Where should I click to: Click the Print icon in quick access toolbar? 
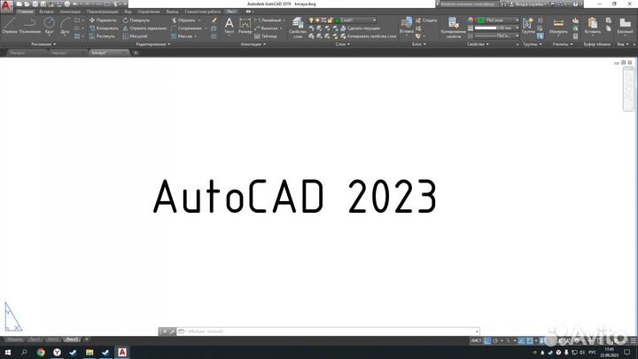click(67, 4)
